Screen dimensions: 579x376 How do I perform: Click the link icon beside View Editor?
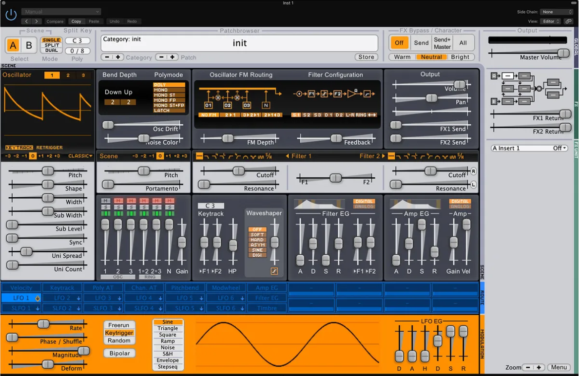point(568,21)
